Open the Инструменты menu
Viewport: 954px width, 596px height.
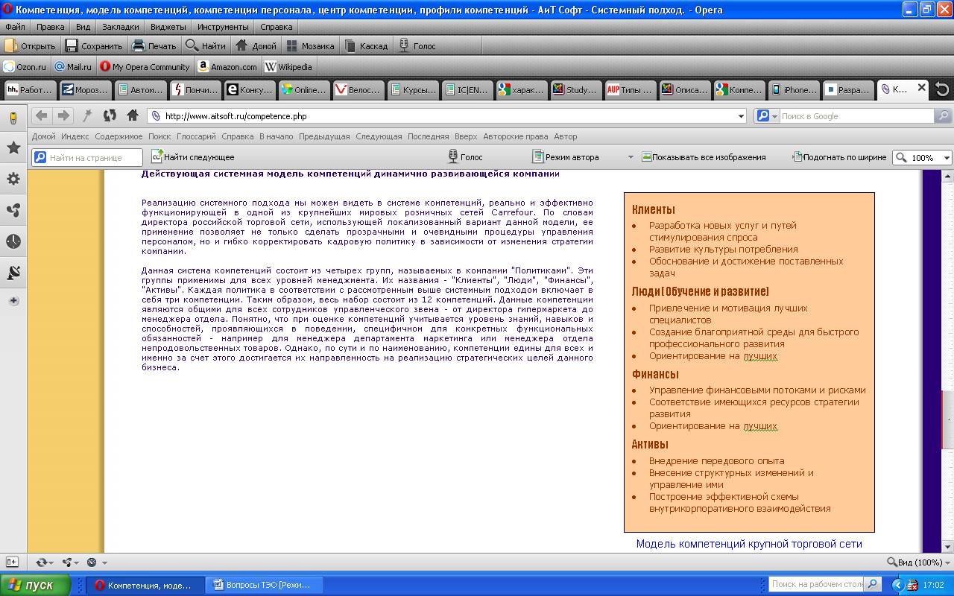[x=223, y=27]
